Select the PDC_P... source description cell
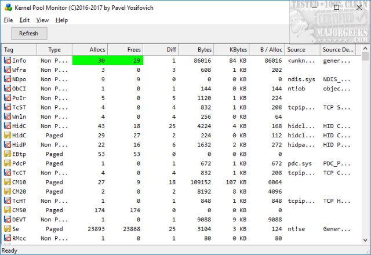Screen dimensions: 371x255 click(x=336, y=163)
